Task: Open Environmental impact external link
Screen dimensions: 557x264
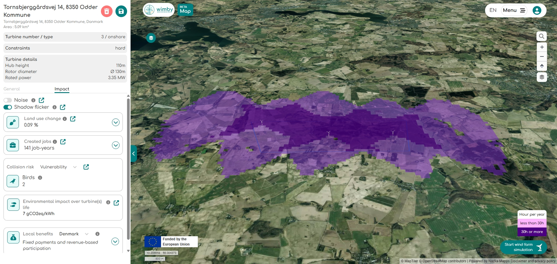Action: pyautogui.click(x=116, y=203)
